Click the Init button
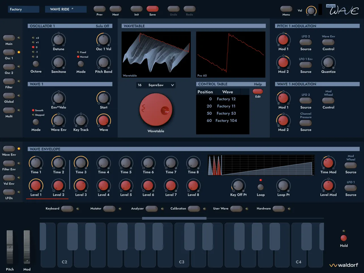The width and height of the screenshot is (364, 273). (136, 9)
